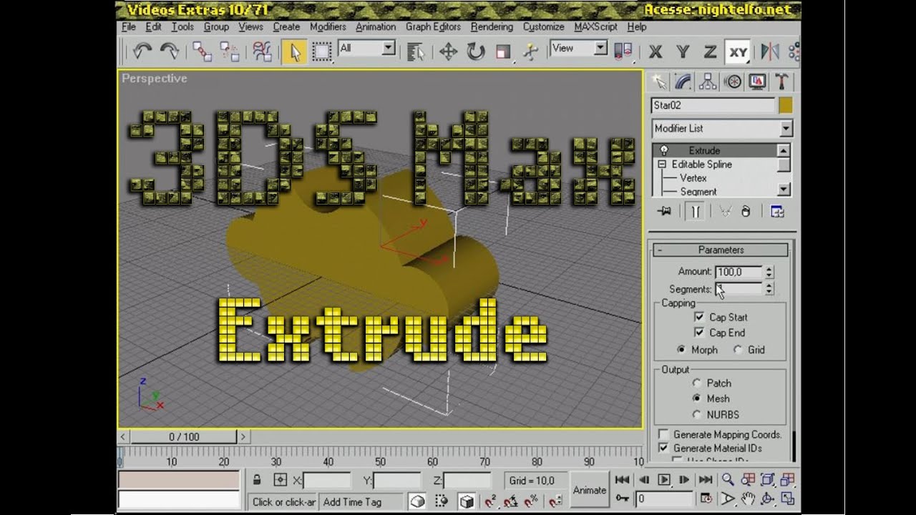Restrict transform to Z axis
The width and height of the screenshot is (916, 515).
[x=709, y=51]
